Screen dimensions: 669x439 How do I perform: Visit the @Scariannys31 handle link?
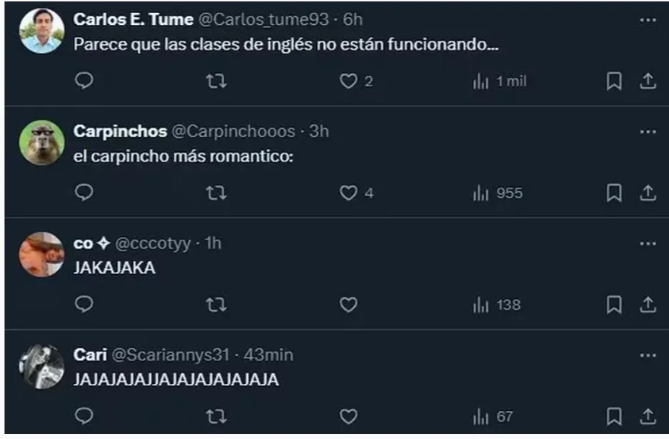point(173,355)
